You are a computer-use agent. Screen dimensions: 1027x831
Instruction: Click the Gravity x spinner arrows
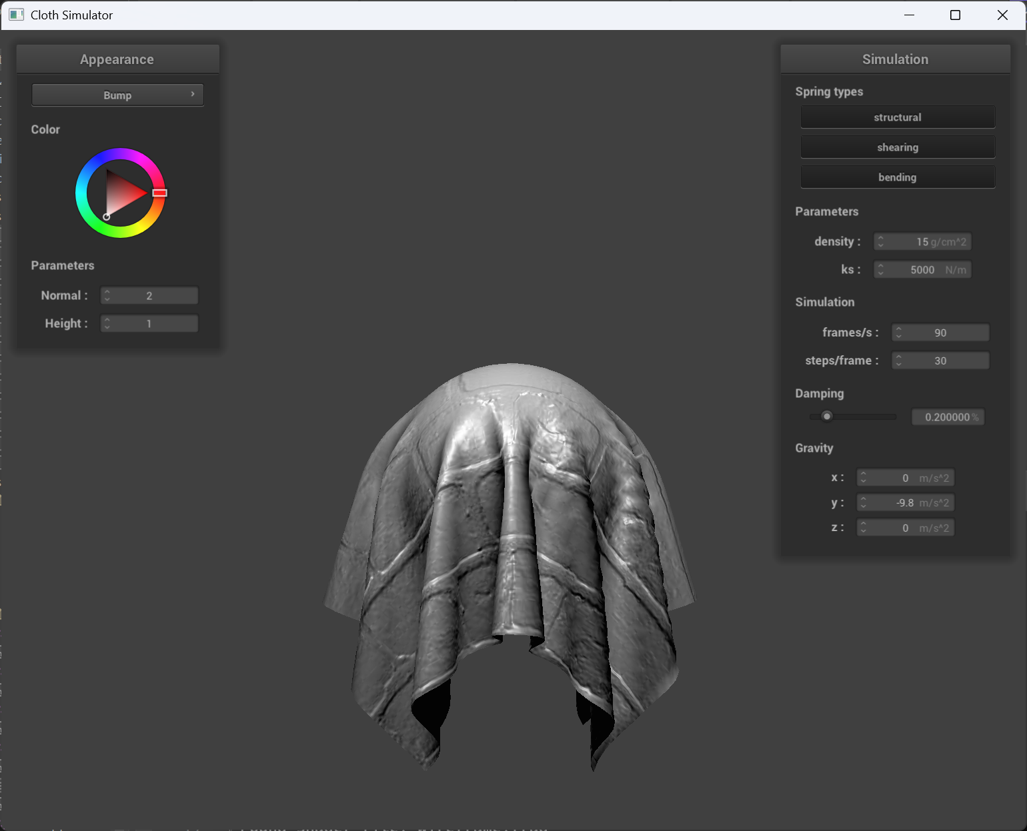[x=864, y=477]
